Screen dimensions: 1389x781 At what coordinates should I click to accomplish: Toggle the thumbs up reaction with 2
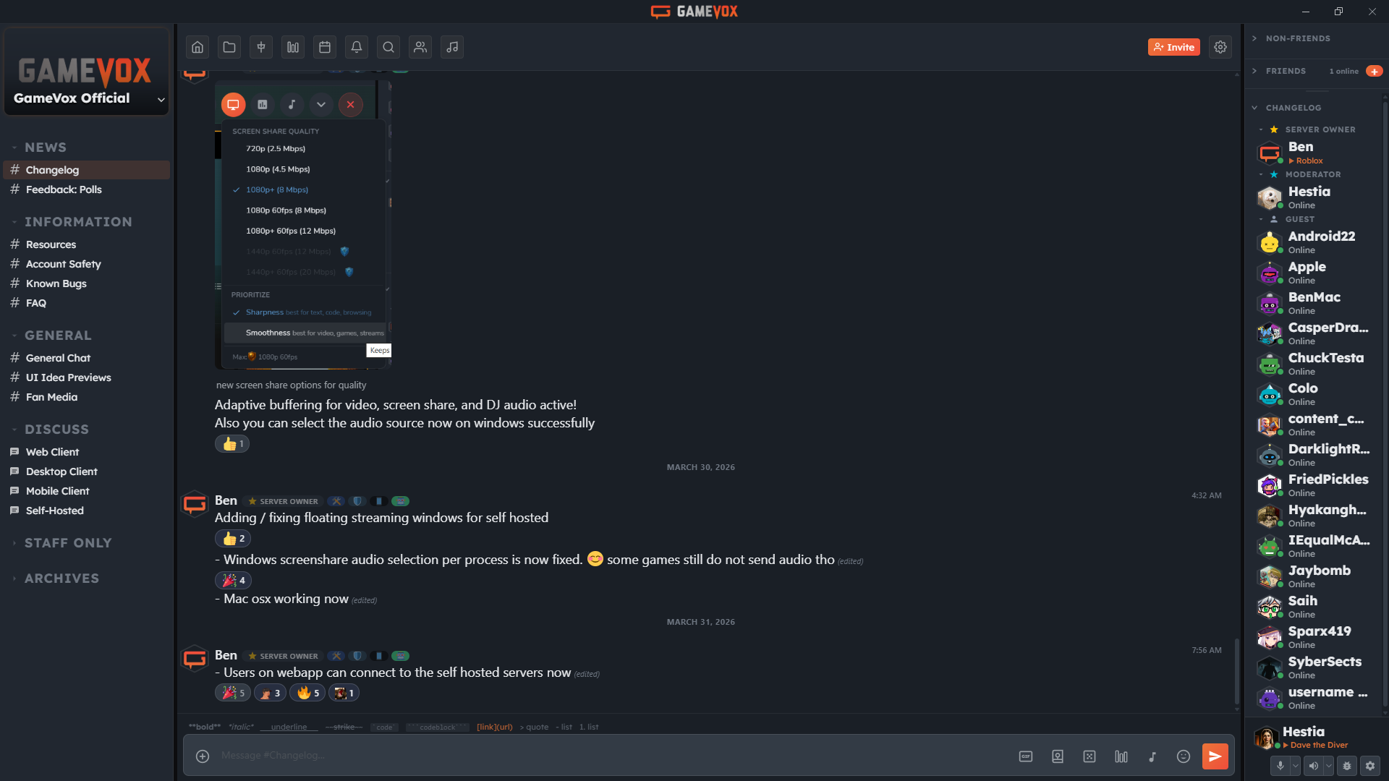[233, 539]
